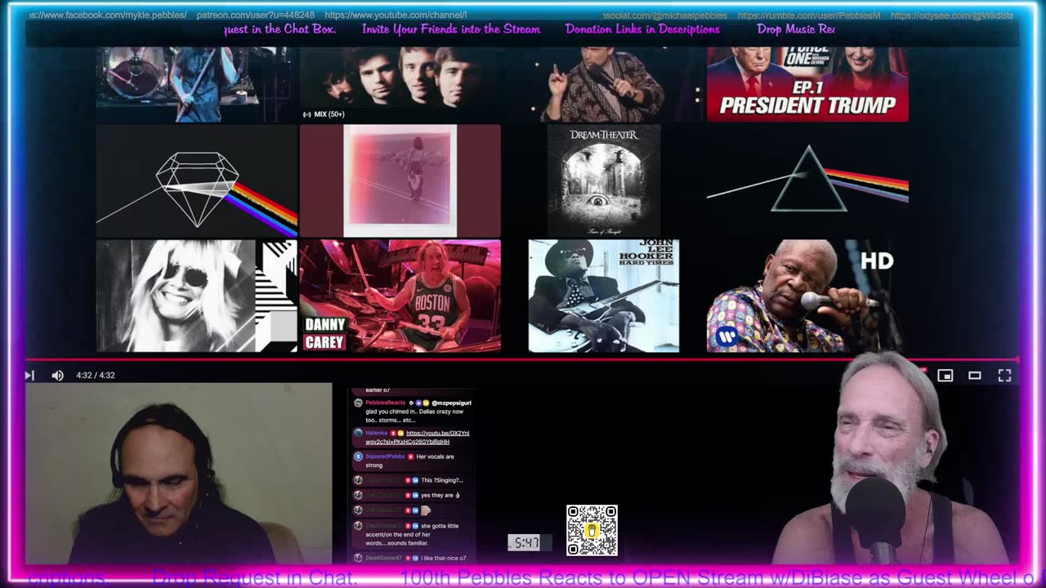Screen dimensions: 1046x588
Task: Click the youtube.com/channel URL text at top
Action: click(396, 16)
